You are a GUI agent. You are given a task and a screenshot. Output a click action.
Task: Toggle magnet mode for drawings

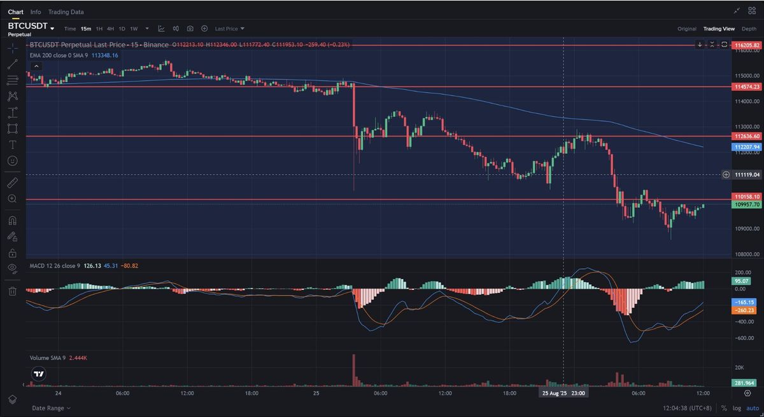click(12, 221)
